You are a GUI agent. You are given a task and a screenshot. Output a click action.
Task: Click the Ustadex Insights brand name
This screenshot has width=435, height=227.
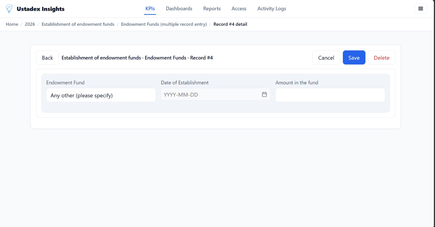[x=41, y=9]
